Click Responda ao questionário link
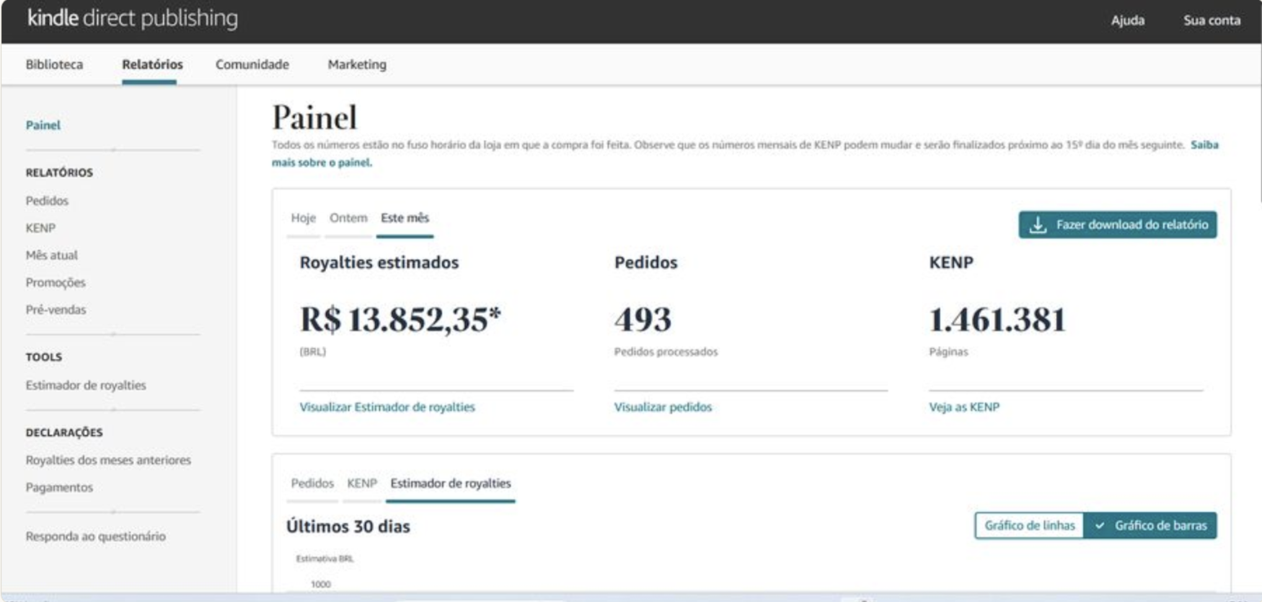Image resolution: width=1262 pixels, height=602 pixels. [95, 536]
